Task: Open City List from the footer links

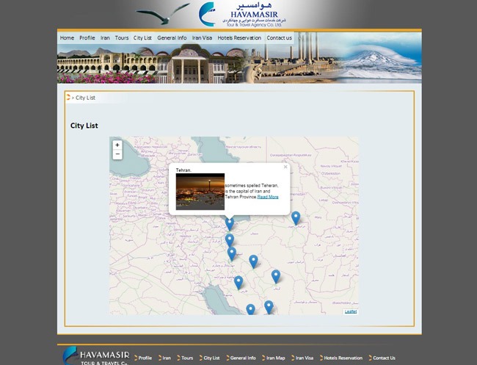Action: pos(211,358)
